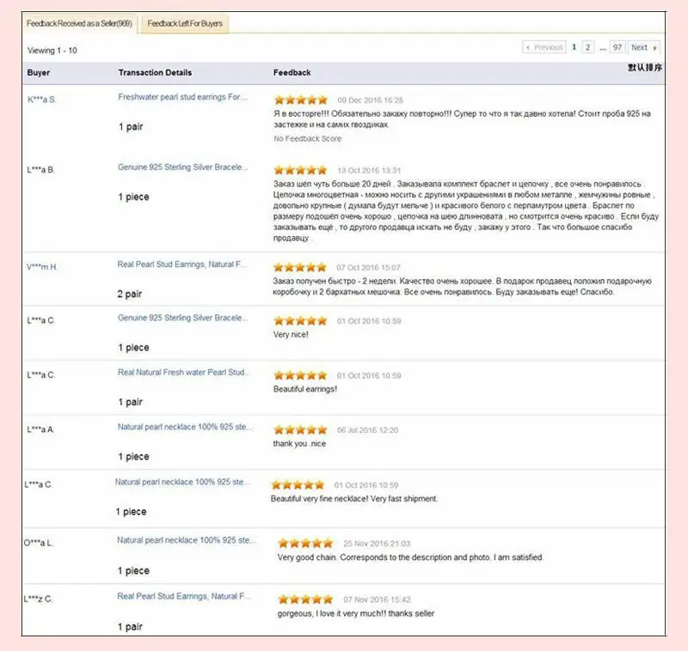Click buyer name V***m H.
The image size is (688, 651).
(41, 267)
